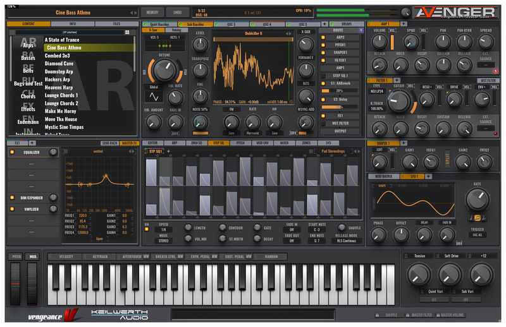
Task: Open step sequencer MODE STEREO dropdown
Action: [x=164, y=241]
